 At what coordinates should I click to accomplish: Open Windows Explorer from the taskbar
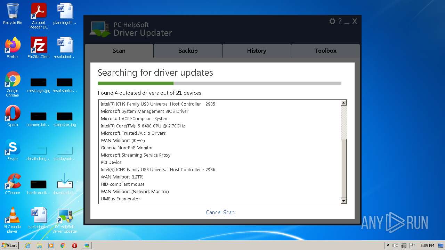(39, 245)
